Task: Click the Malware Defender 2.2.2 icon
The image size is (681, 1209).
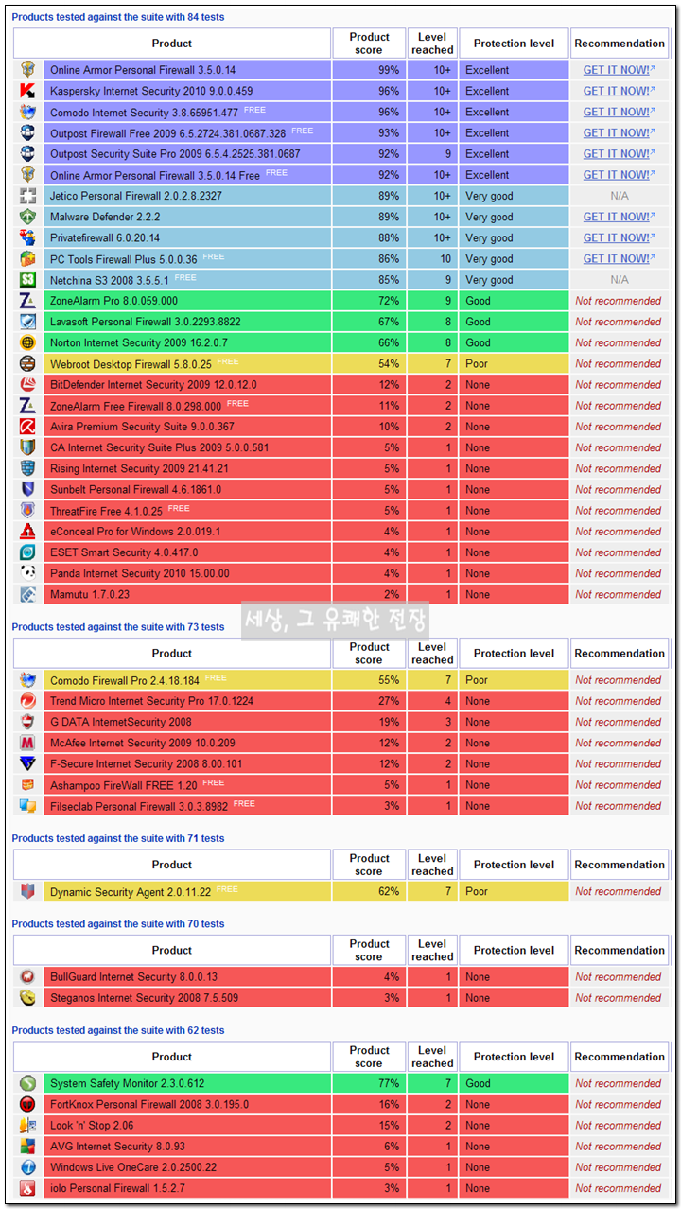Action: 28,217
